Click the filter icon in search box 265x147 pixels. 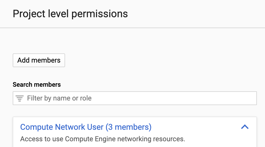click(20, 98)
